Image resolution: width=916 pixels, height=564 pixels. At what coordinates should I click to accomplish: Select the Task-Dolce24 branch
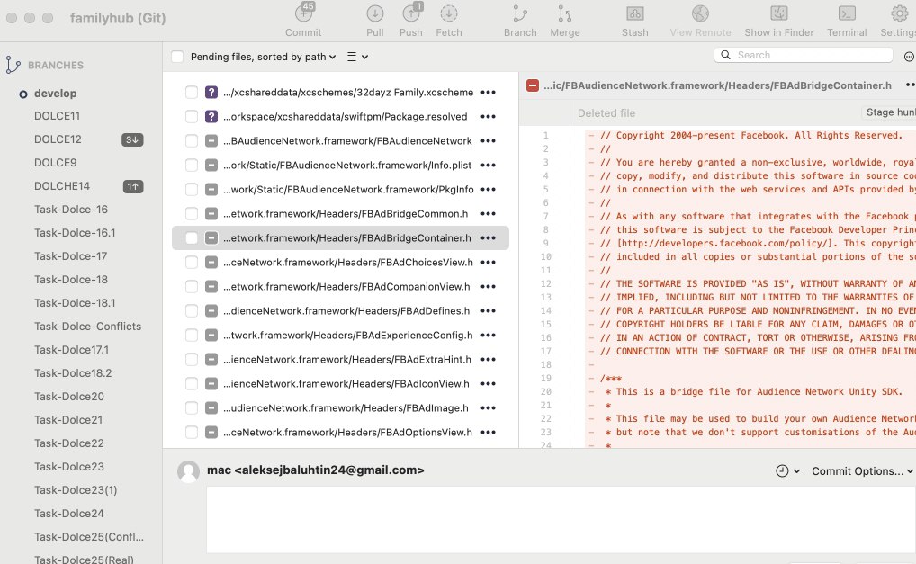coord(69,514)
